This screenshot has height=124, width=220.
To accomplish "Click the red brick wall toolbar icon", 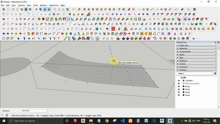I will [x=113, y=29].
